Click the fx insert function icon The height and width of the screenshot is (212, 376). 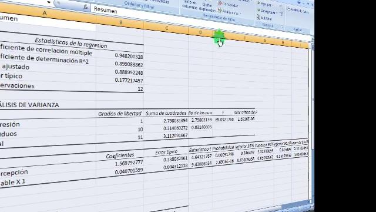point(85,7)
